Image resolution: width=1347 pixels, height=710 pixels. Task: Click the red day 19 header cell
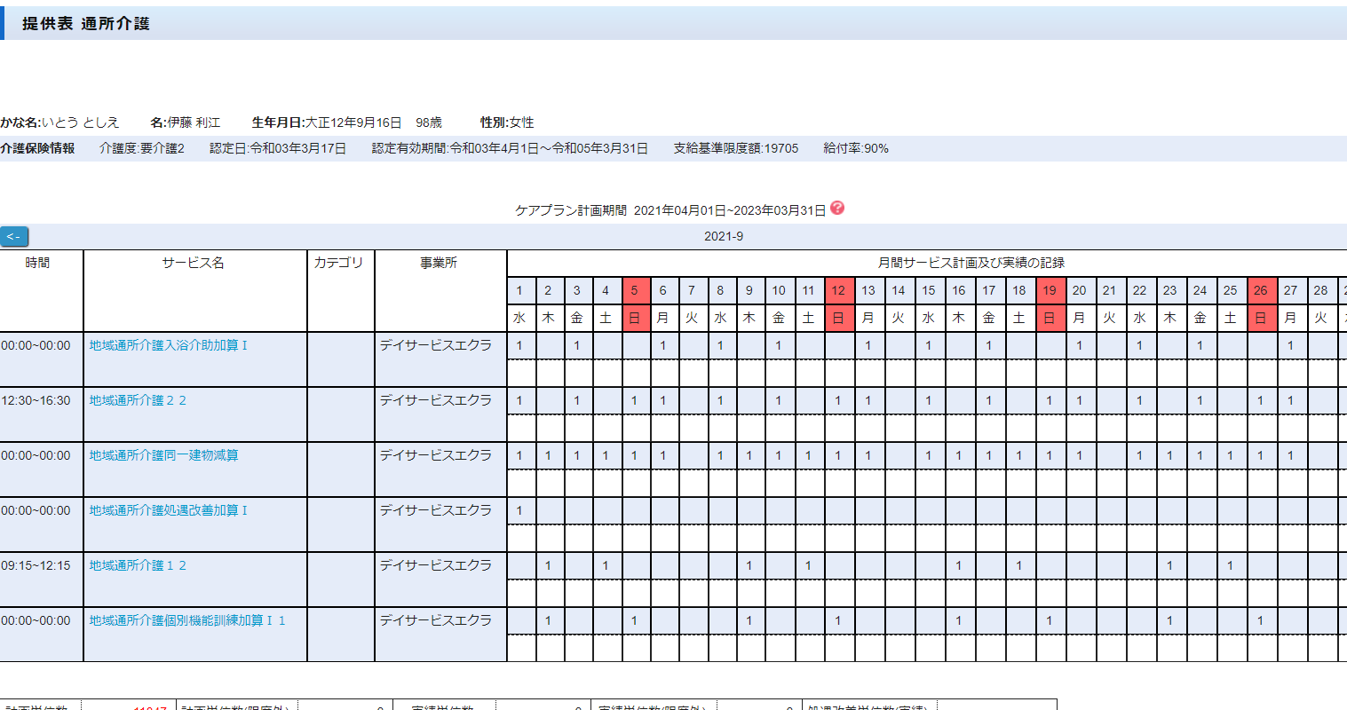coord(1050,290)
